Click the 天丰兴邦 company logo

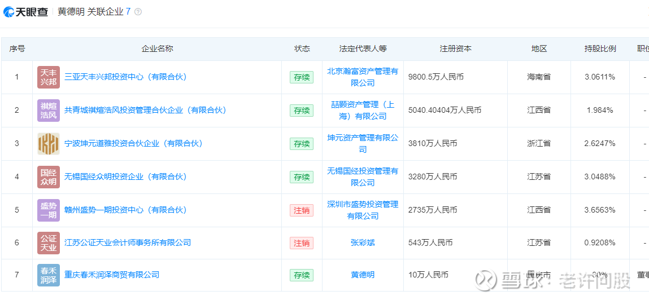pos(49,77)
